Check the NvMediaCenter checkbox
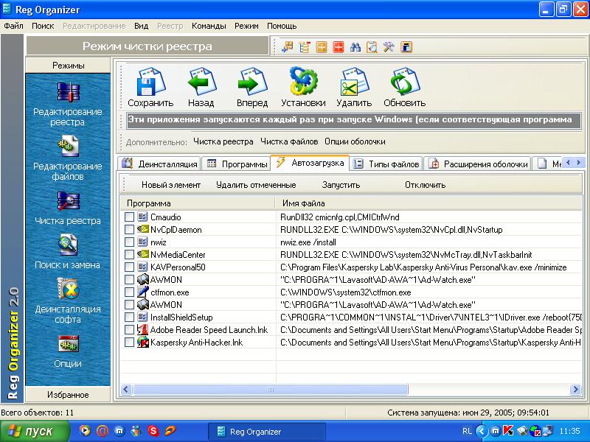This screenshot has height=442, width=590. [x=129, y=254]
